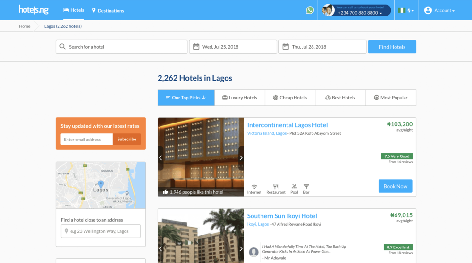Click the Internet wifi amenity icon
The image size is (472, 263).
click(254, 187)
